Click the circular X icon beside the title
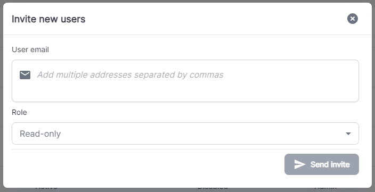375x192 pixels. point(353,19)
